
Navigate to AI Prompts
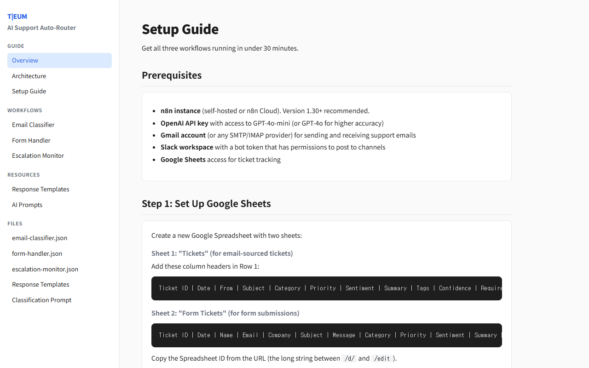coord(27,205)
